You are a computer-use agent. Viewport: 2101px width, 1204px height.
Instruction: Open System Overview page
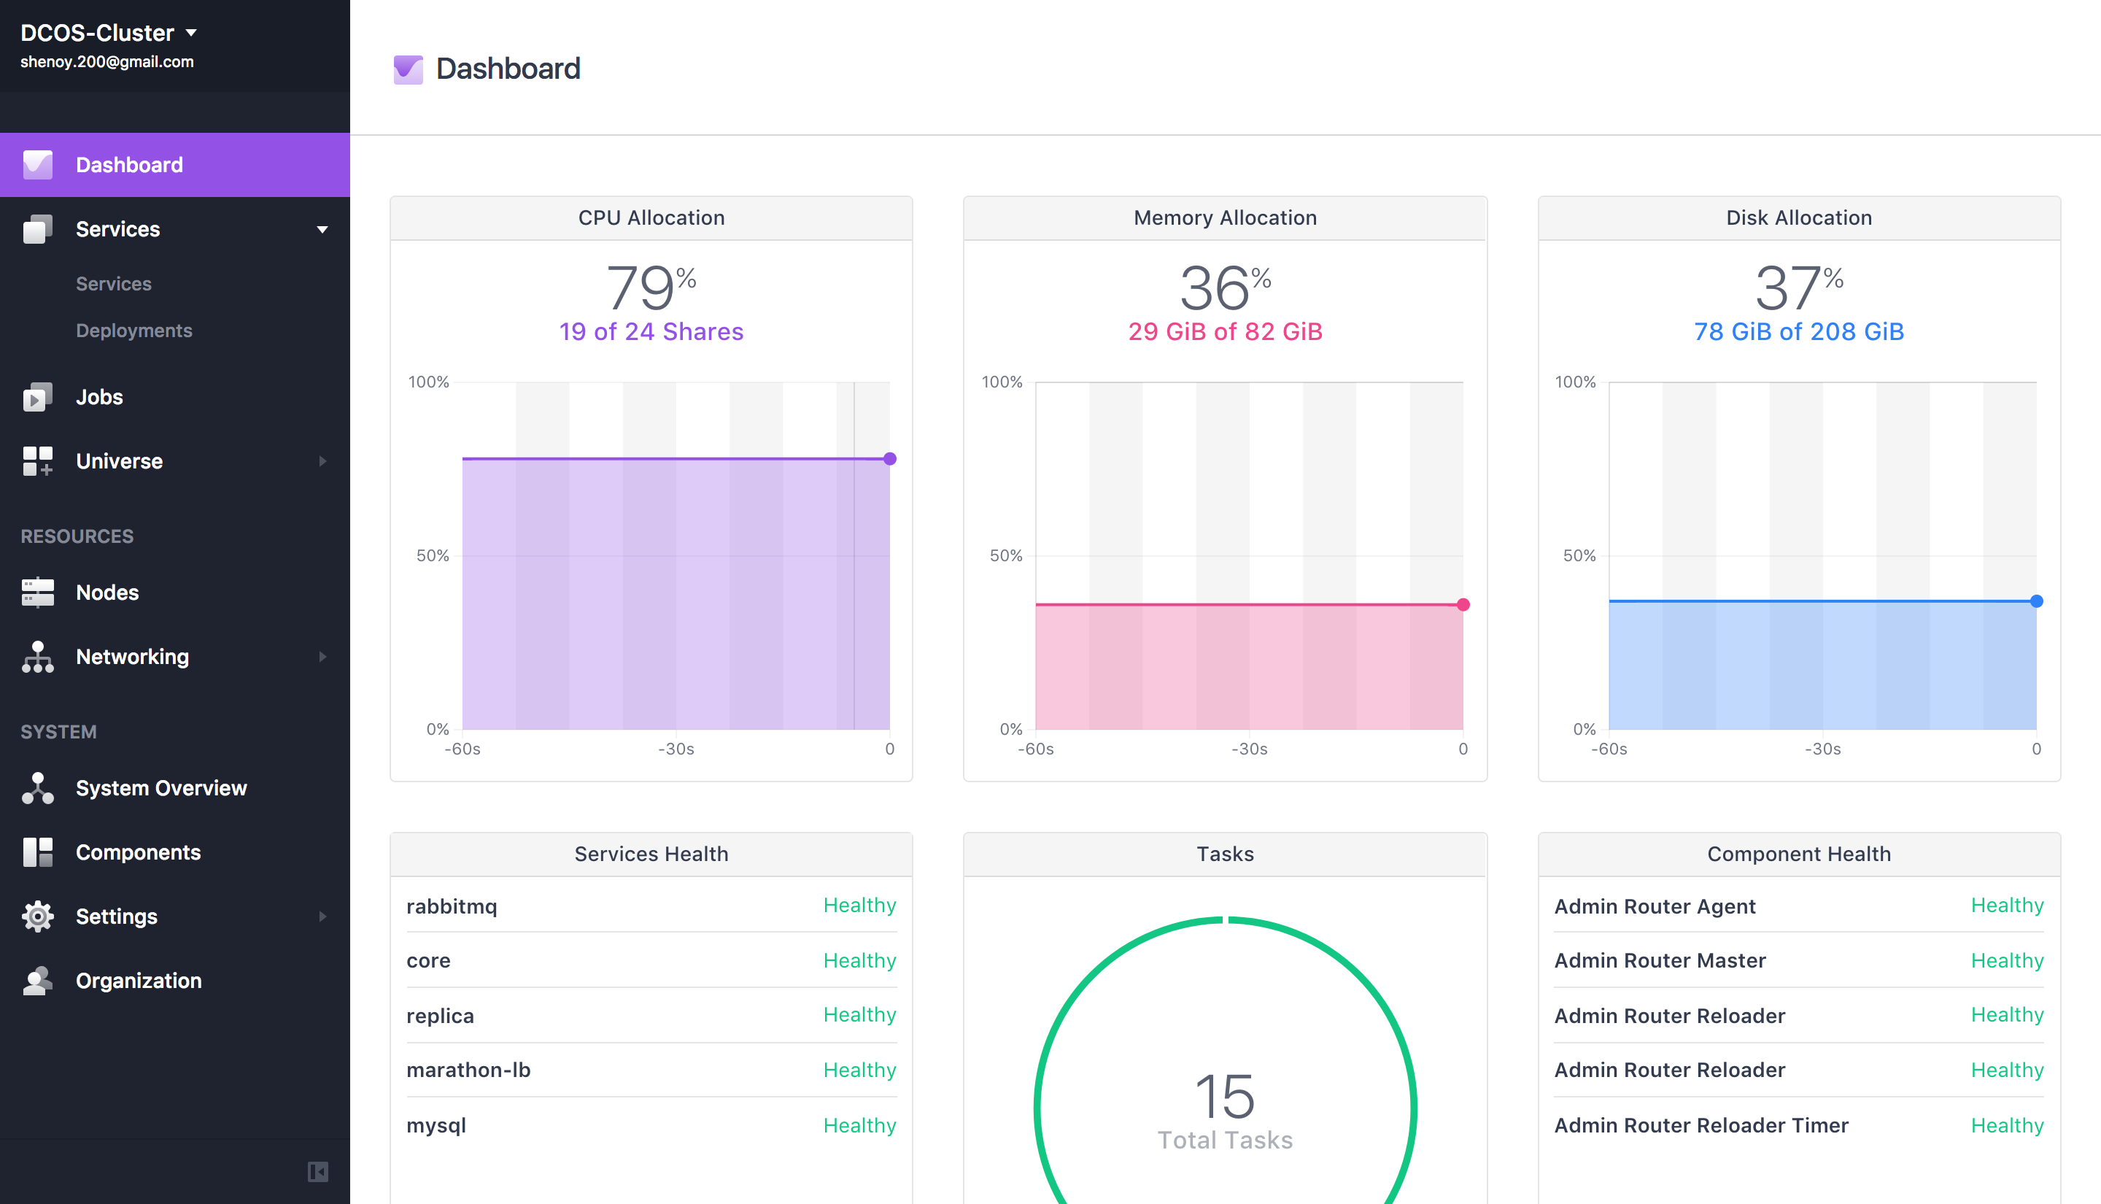tap(161, 788)
